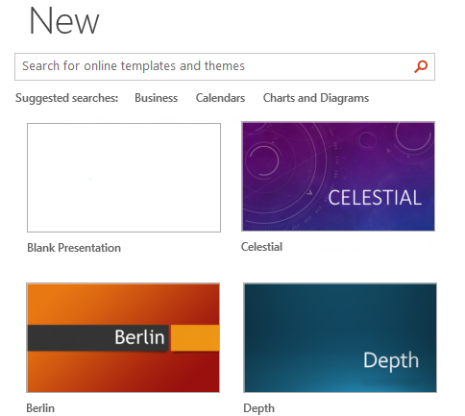
Task: Click the Berlin caption under thumbnail
Action: tap(40, 408)
